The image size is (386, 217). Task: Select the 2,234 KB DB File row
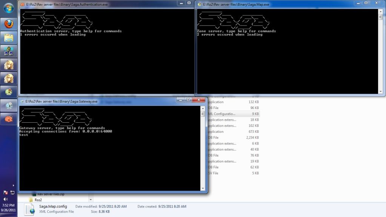pyautogui.click(x=232, y=137)
